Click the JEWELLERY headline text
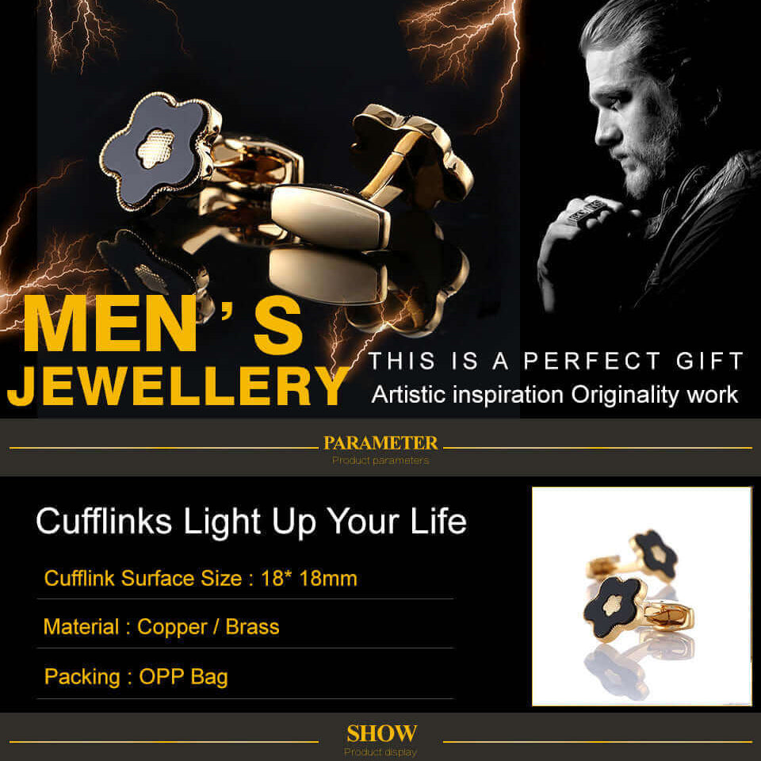 click(x=178, y=386)
